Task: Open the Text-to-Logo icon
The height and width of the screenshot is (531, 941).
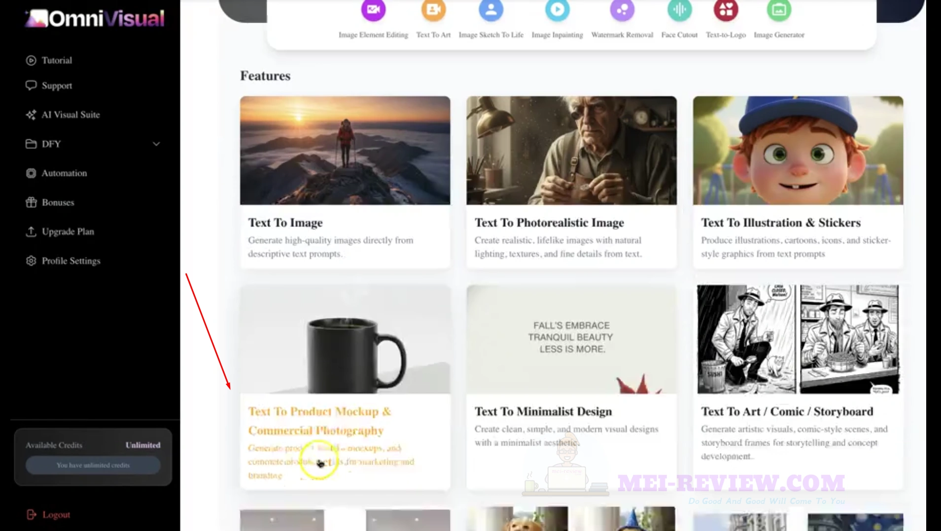Action: pyautogui.click(x=726, y=10)
